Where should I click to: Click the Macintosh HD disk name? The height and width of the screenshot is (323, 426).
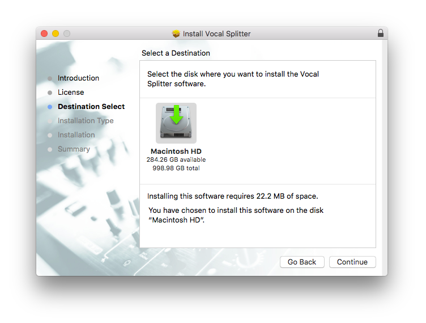pyautogui.click(x=176, y=151)
